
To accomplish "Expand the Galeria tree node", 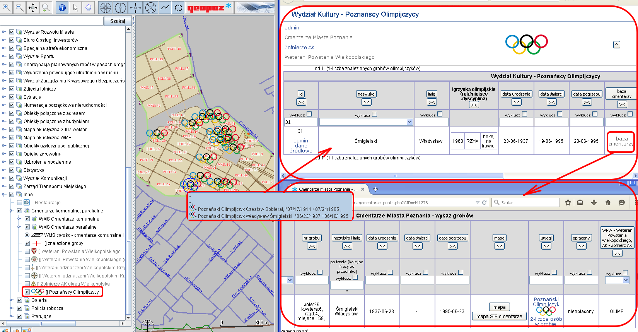I will (11, 300).
